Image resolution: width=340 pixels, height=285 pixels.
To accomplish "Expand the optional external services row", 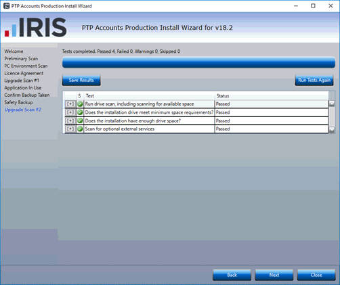I will (70, 129).
